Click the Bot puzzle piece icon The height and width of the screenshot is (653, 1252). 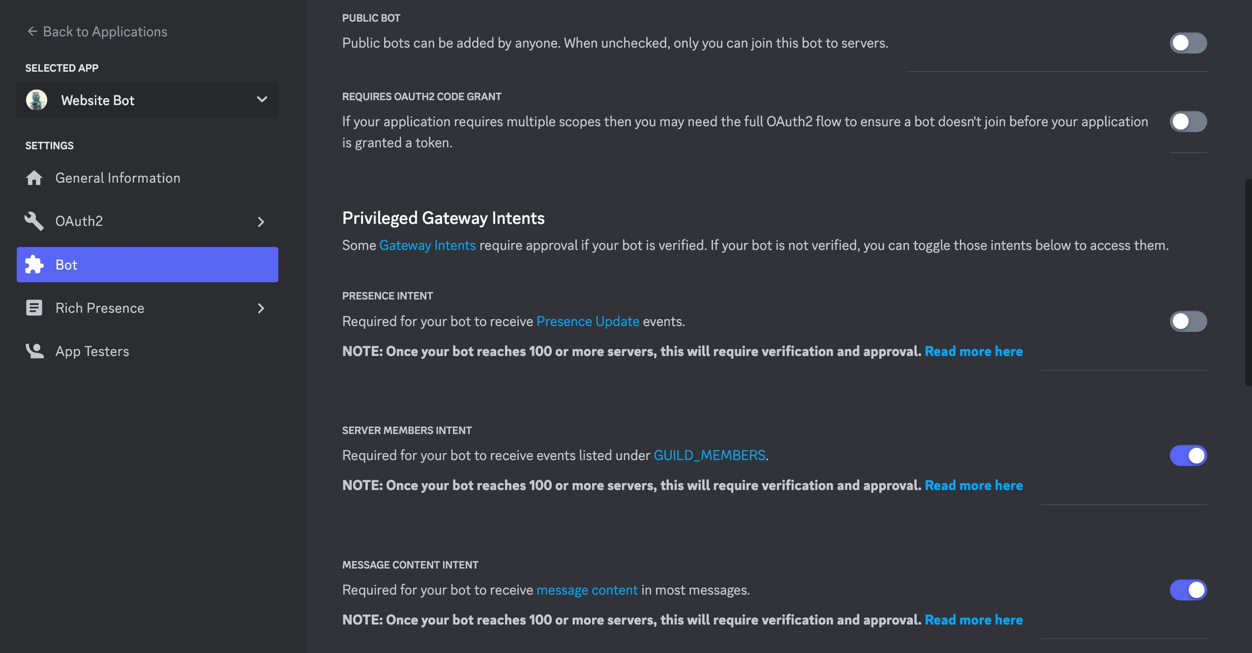point(34,264)
